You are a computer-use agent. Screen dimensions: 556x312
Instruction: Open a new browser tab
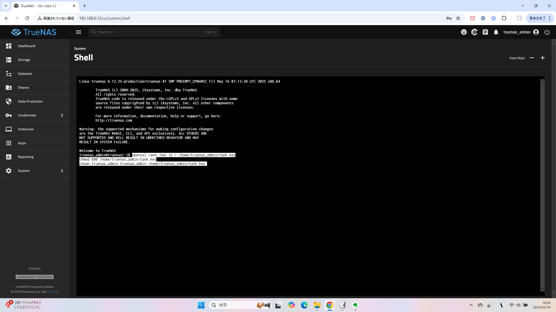(x=85, y=6)
